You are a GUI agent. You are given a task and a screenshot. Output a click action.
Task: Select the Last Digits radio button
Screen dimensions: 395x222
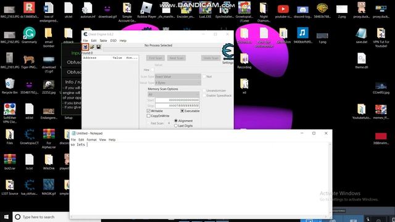pyautogui.click(x=176, y=126)
